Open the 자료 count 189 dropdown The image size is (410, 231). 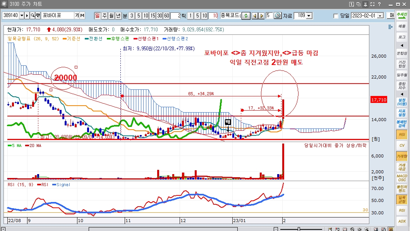(309, 16)
